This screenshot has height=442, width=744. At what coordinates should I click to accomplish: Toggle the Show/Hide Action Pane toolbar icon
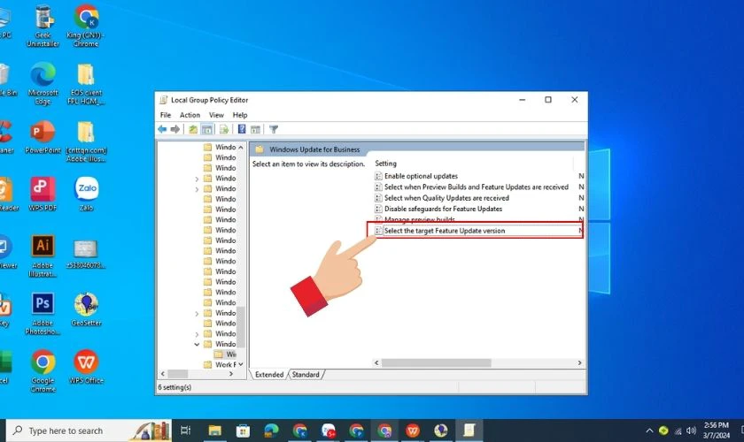pos(255,129)
